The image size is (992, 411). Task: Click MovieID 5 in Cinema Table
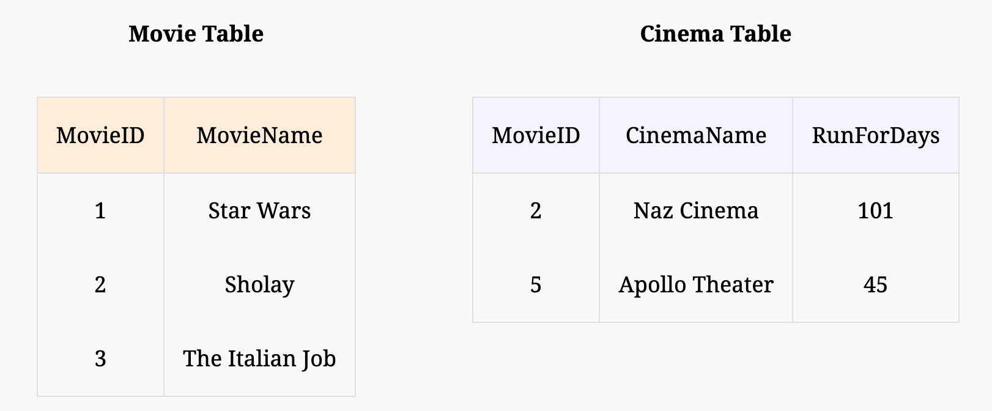(x=536, y=284)
